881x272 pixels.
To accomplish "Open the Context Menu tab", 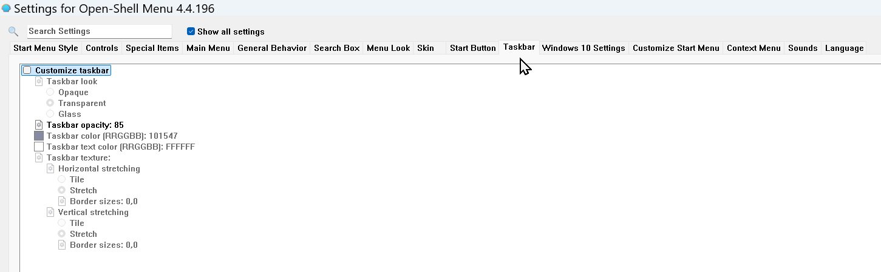I will 753,48.
